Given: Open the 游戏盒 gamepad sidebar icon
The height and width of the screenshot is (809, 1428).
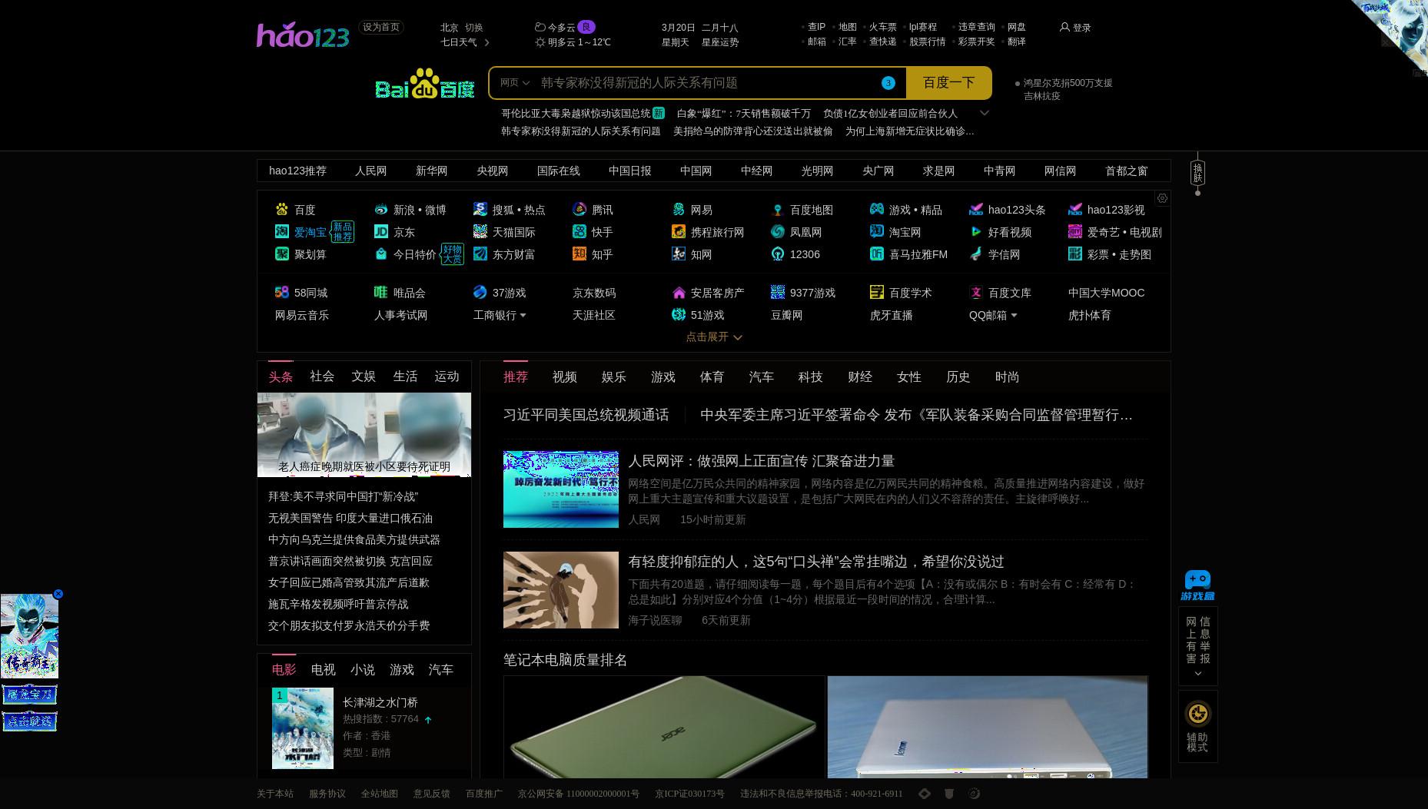Looking at the screenshot, I should [1197, 585].
